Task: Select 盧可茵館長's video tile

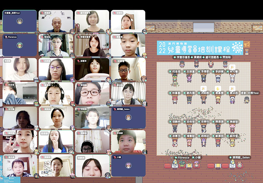Action: [x=92, y=21]
